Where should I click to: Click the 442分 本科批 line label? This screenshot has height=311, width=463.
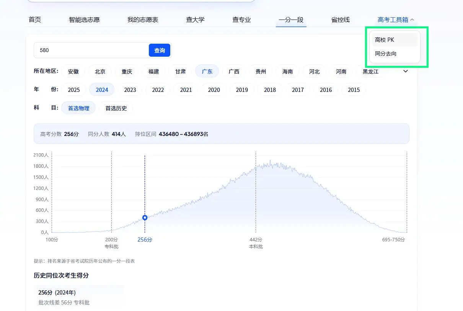(x=256, y=243)
